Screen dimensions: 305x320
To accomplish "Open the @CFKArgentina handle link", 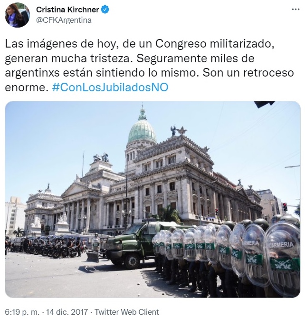I will pos(64,20).
